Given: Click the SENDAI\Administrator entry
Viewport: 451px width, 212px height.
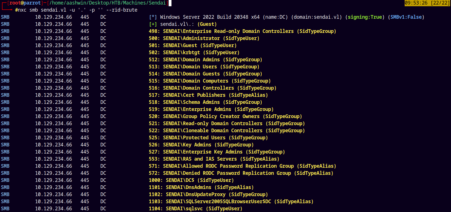Looking at the screenshot, I should (x=204, y=39).
